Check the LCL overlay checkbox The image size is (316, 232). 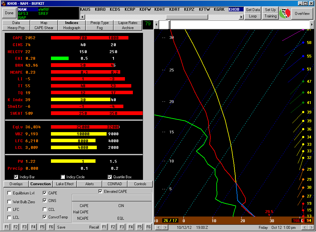[x=9, y=217]
